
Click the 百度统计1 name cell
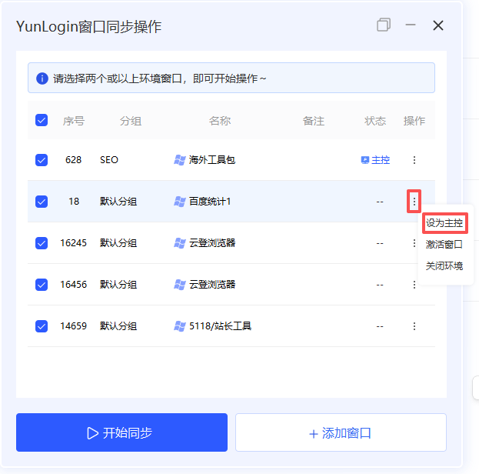210,202
